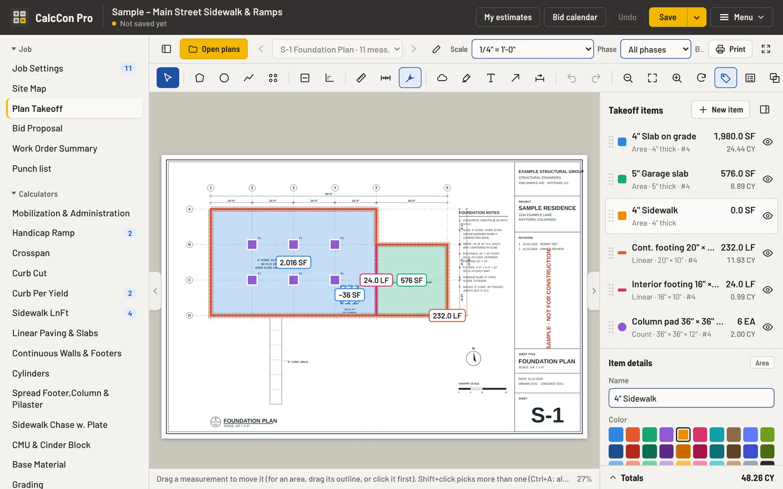Activate the polyline linear tool
The height and width of the screenshot is (489, 783).
click(x=249, y=78)
